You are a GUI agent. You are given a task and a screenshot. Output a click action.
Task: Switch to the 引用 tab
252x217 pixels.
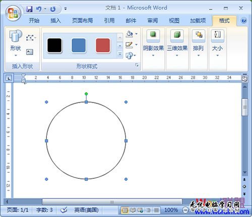coord(109,21)
